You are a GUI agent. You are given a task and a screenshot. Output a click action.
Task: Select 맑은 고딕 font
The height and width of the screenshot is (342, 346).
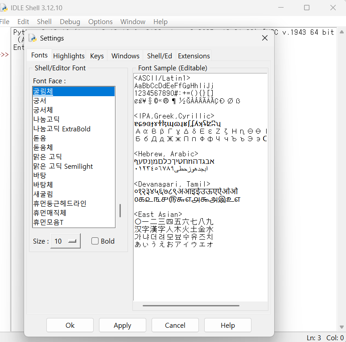tap(74, 157)
